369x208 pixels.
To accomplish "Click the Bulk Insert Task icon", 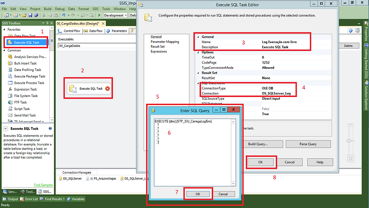I will (x=10, y=63).
